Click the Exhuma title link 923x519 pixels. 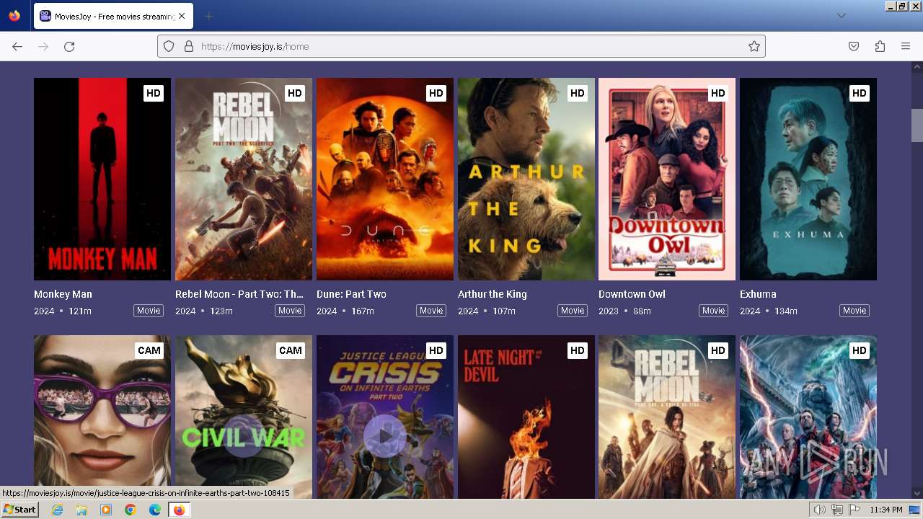[x=758, y=294]
